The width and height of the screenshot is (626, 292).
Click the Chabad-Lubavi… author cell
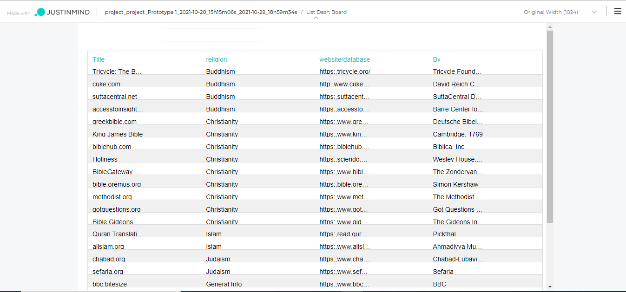458,259
